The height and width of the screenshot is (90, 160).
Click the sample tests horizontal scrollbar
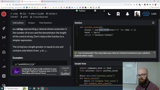[101, 85]
